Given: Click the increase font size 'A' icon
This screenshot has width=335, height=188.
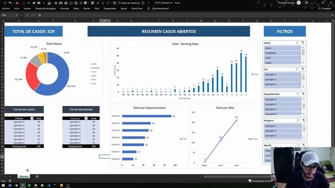Looking at the screenshot, I should [98, 3].
